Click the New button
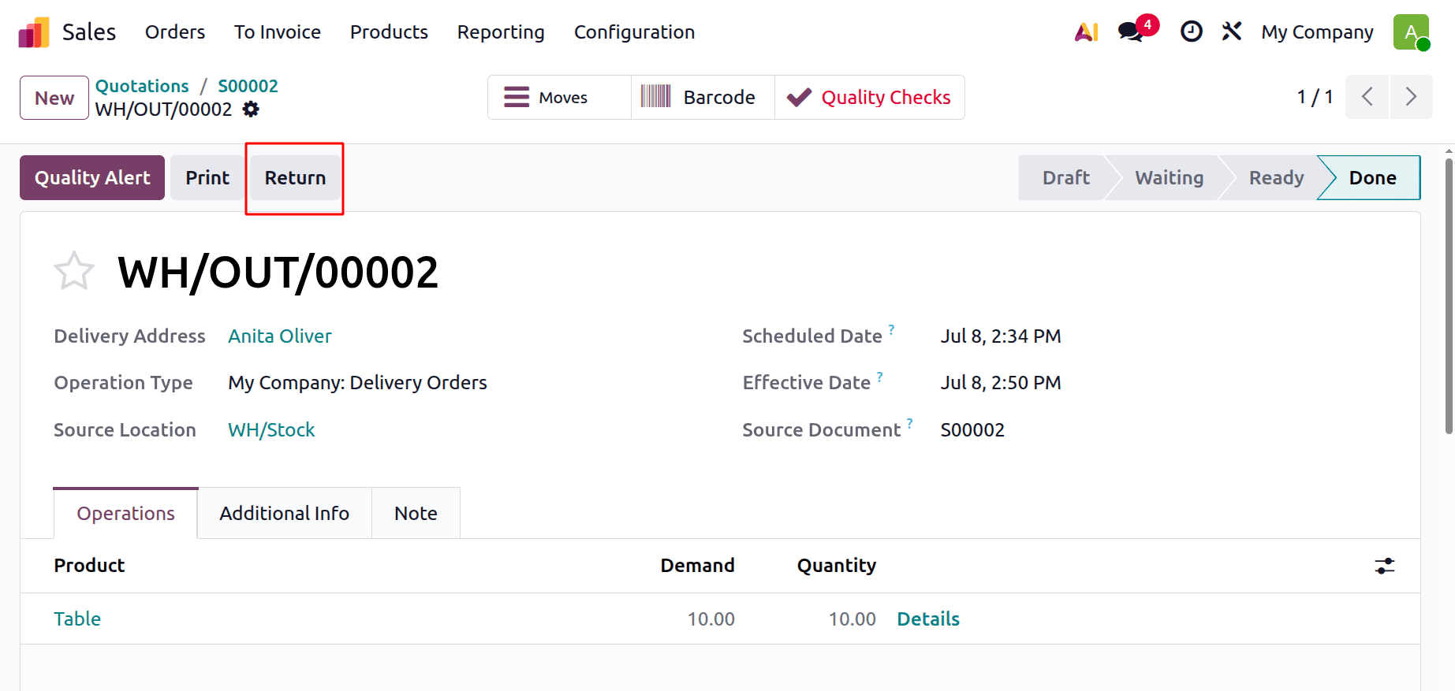The width and height of the screenshot is (1455, 691). pos(54,98)
